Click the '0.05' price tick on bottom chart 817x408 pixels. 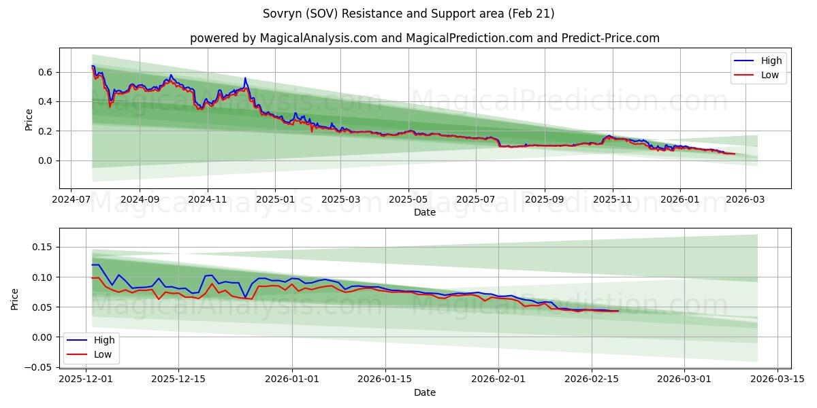44,307
